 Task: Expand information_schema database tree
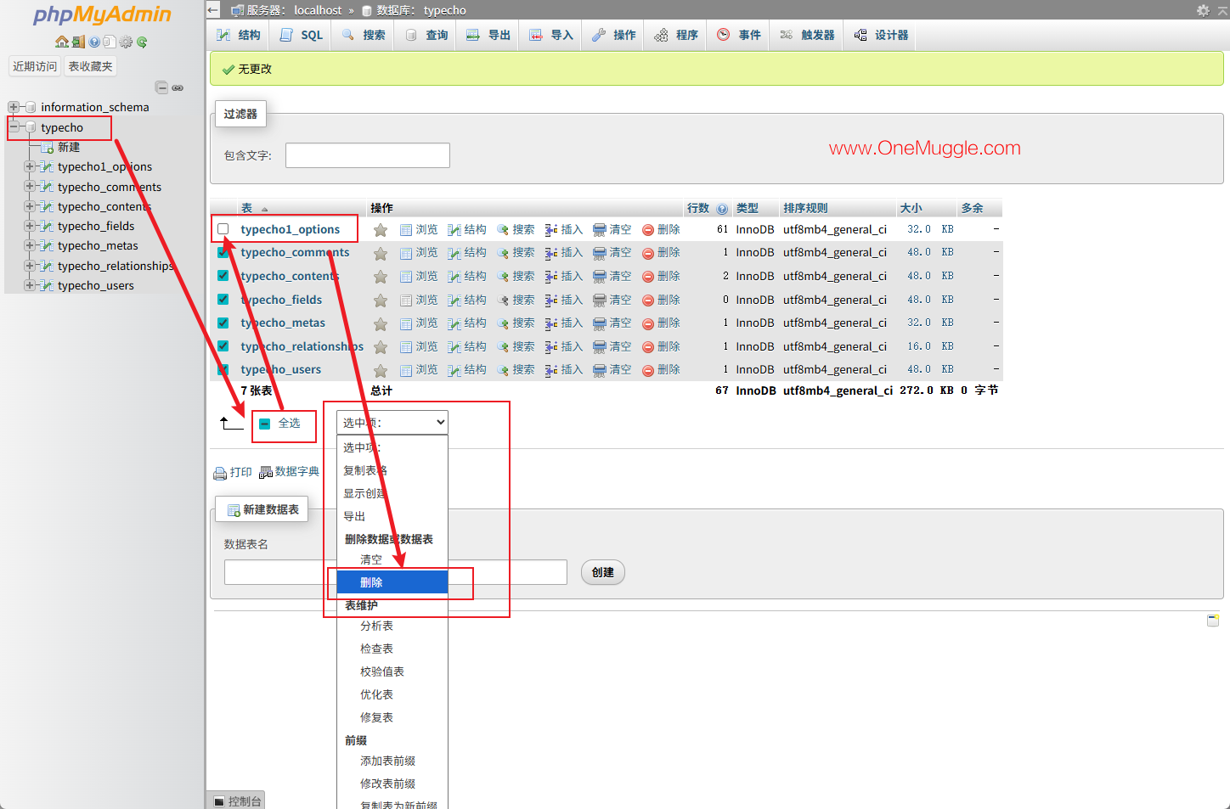[x=14, y=107]
